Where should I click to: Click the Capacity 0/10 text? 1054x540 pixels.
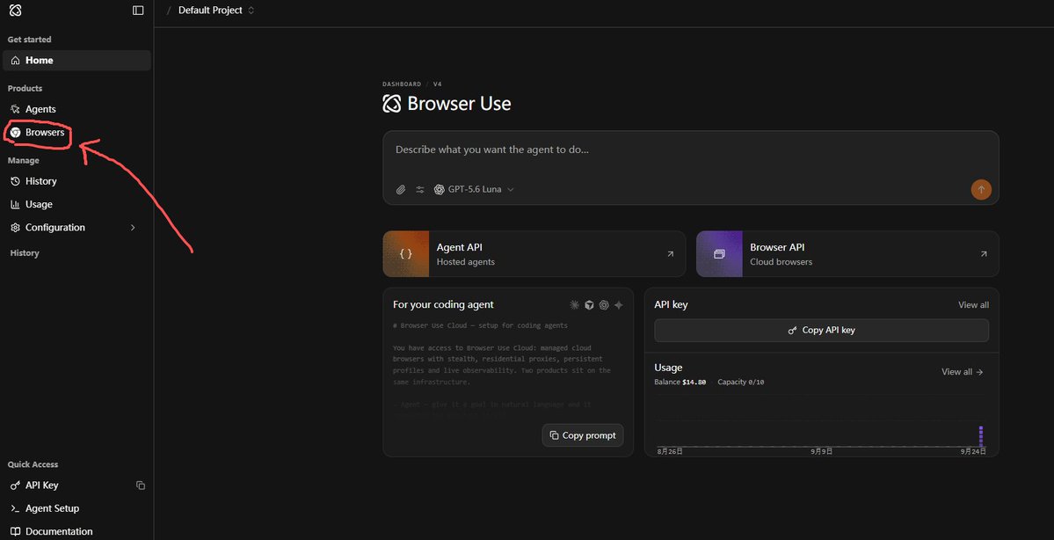[741, 382]
